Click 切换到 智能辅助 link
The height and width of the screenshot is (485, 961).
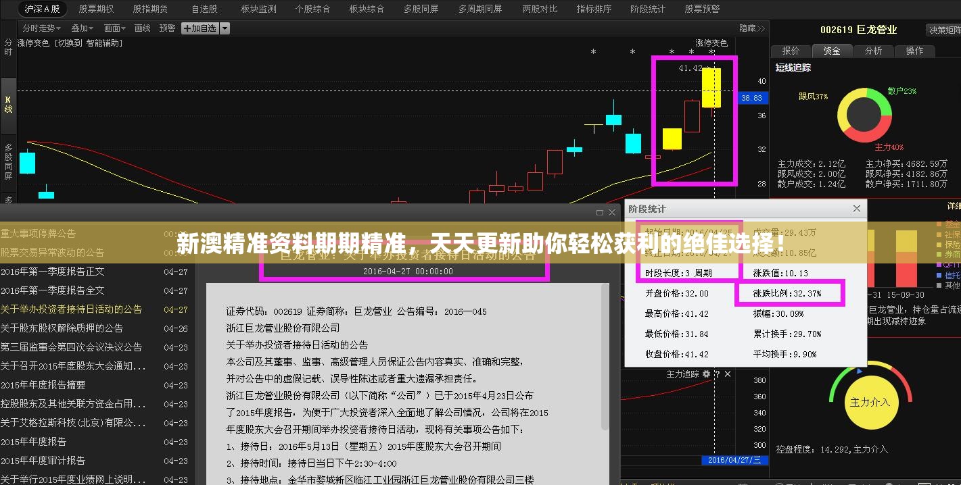tap(89, 43)
